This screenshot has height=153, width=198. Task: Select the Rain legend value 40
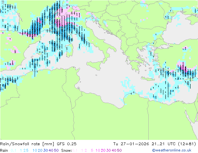pos(51,151)
